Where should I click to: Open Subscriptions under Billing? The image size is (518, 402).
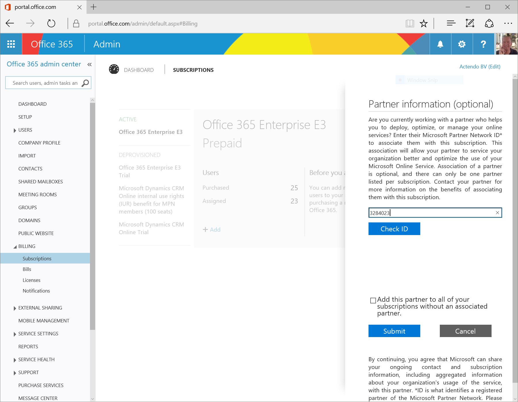click(45, 258)
